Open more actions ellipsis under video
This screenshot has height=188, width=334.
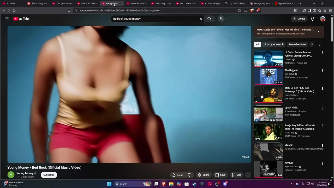pos(248,175)
